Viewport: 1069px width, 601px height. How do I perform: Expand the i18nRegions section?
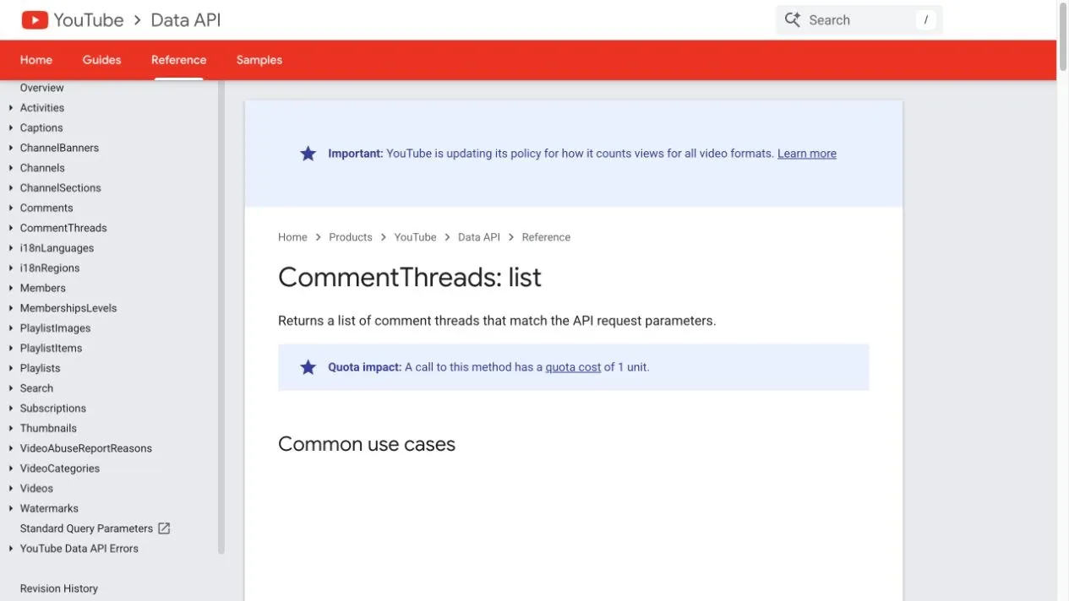tap(10, 268)
